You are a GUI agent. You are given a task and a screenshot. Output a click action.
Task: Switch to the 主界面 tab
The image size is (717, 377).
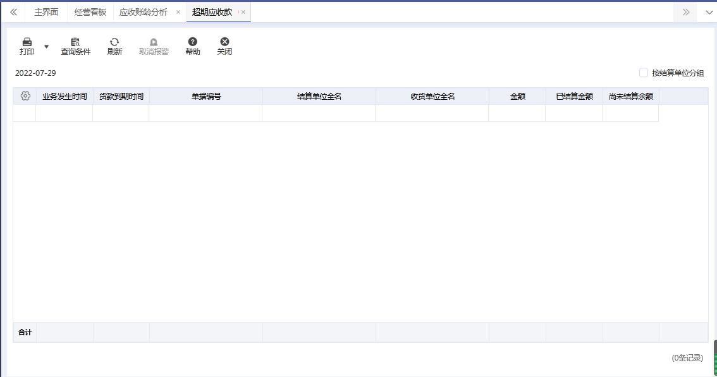(46, 12)
